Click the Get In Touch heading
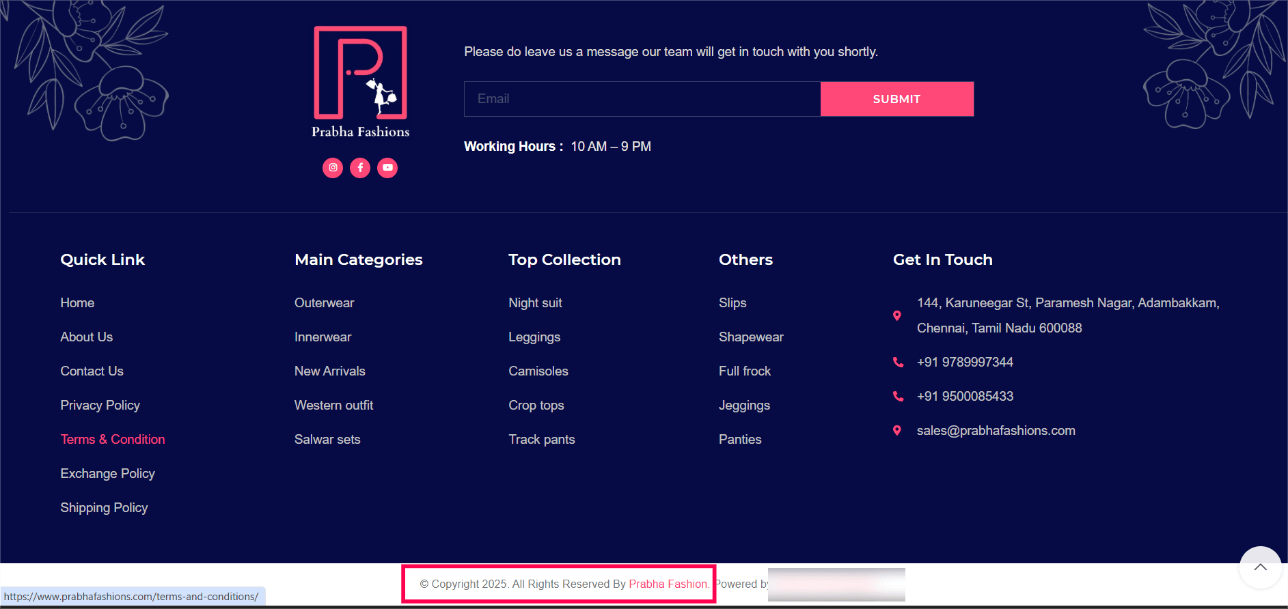Viewport: 1288px width, 609px height. pyautogui.click(x=943, y=259)
